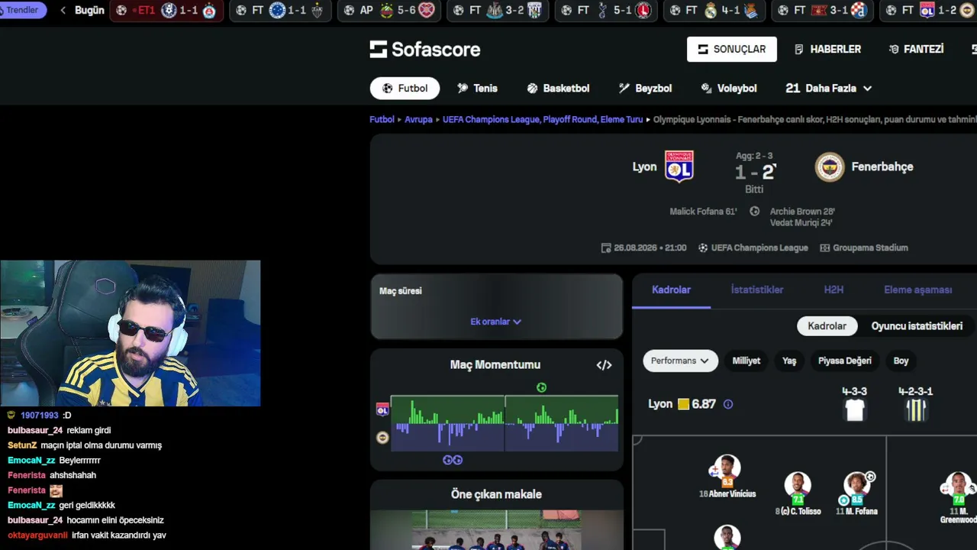Open the AP 5-6 match in the score ticker
This screenshot has height=550, width=977.
(389, 11)
